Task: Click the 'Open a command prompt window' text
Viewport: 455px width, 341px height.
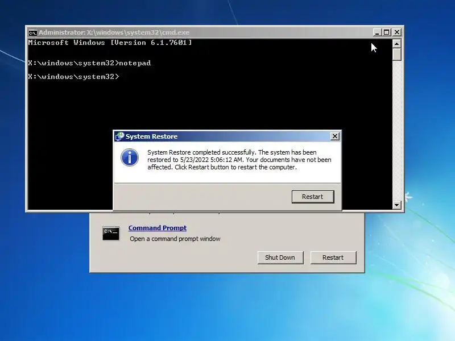Action: pyautogui.click(x=175, y=239)
